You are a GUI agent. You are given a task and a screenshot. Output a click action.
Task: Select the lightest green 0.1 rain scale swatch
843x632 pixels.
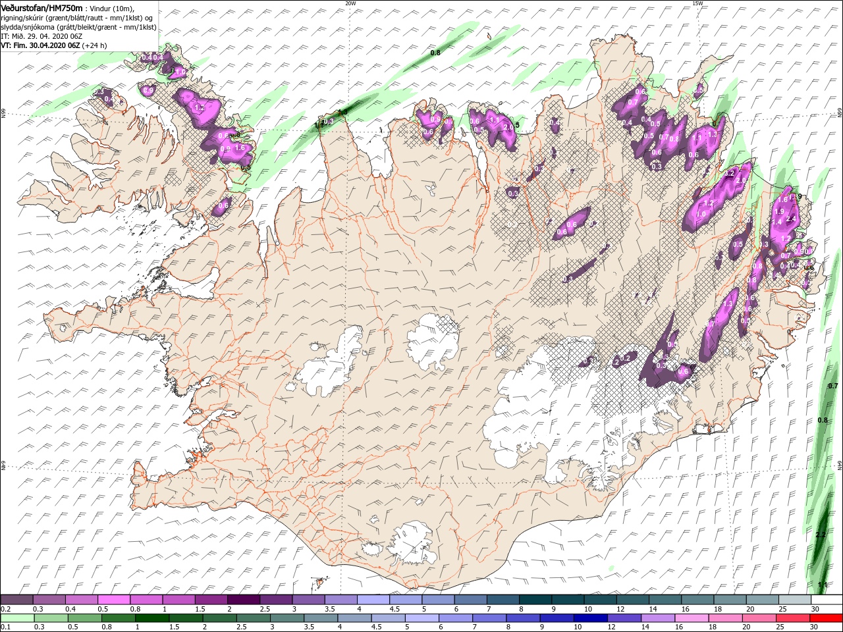[17, 618]
